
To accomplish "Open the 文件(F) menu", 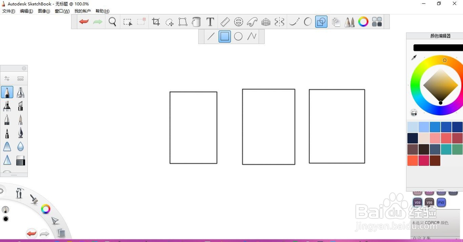I will (x=8, y=11).
